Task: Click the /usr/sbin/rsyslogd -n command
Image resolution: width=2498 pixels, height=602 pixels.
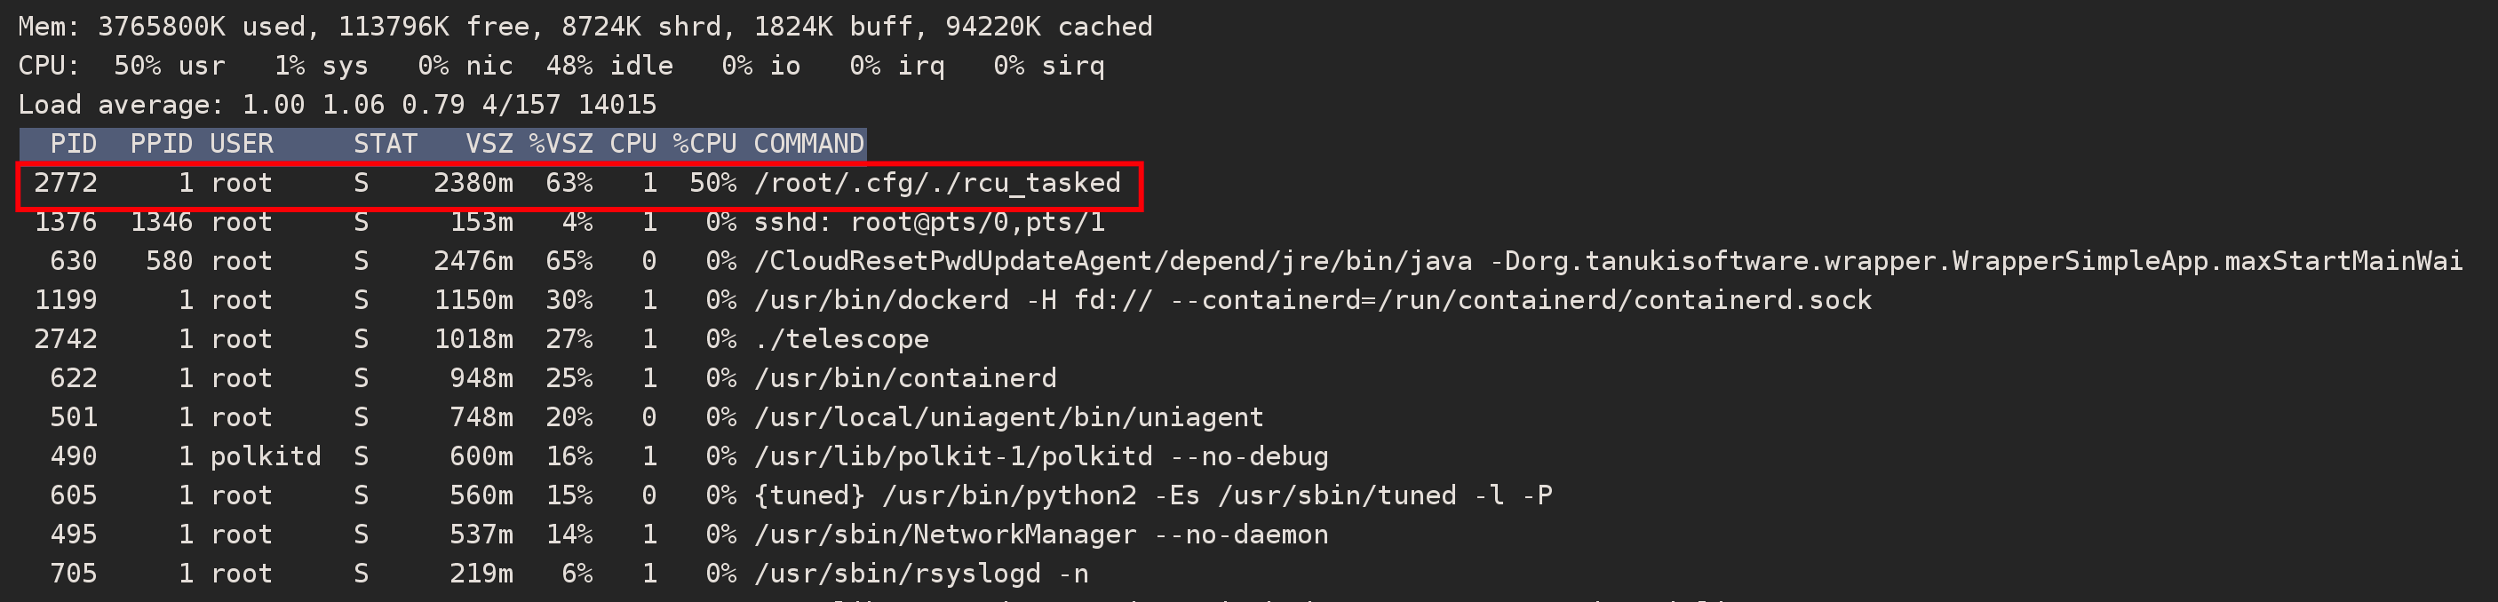Action: point(921,574)
